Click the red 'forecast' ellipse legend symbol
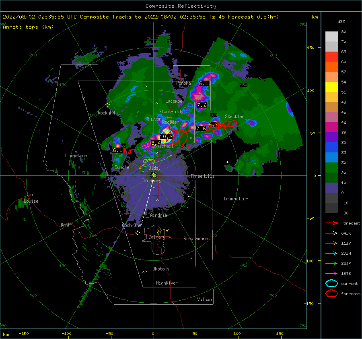Viewport: 362px width, 339px height. [331, 293]
